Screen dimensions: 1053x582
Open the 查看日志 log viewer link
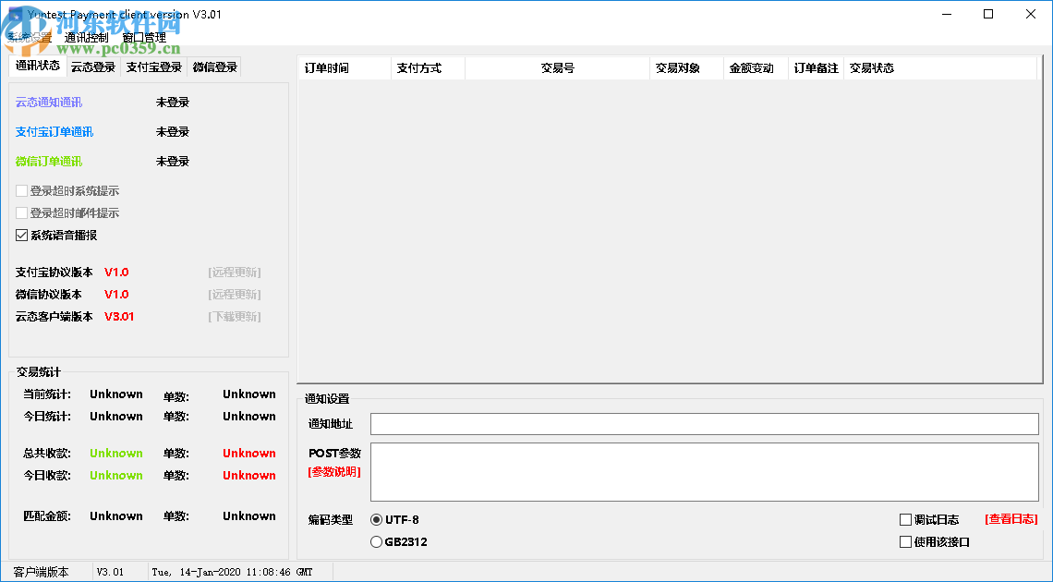click(x=1011, y=518)
